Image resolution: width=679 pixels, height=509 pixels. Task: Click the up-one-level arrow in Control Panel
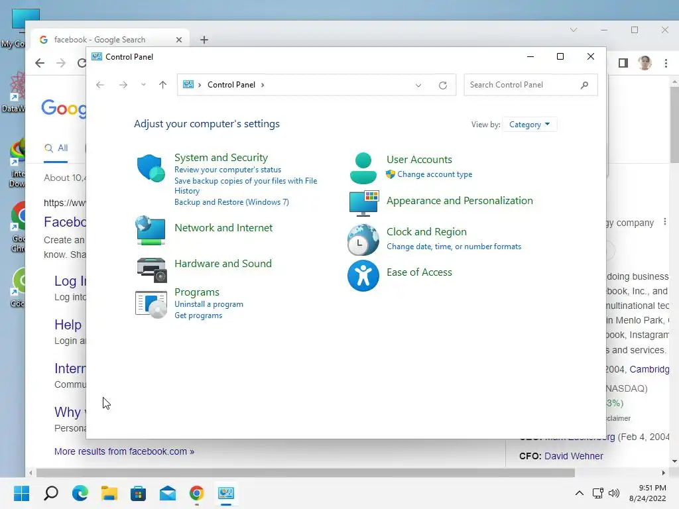click(x=163, y=85)
